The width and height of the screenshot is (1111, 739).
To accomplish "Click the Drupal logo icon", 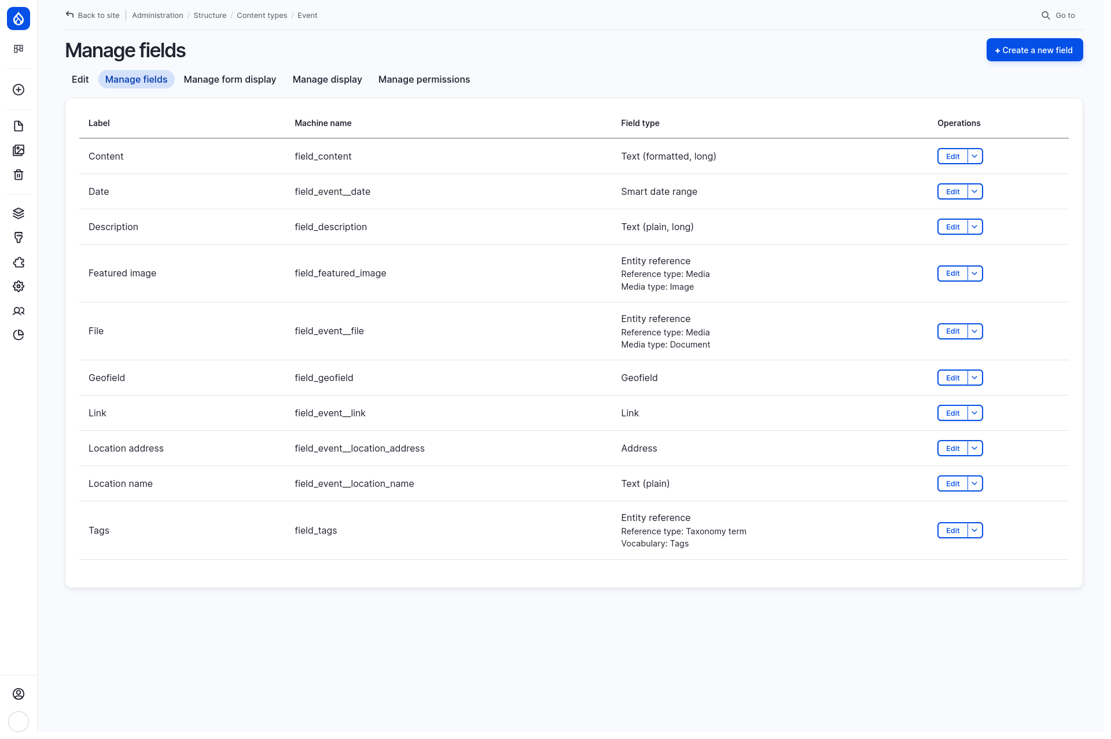I will tap(18, 18).
